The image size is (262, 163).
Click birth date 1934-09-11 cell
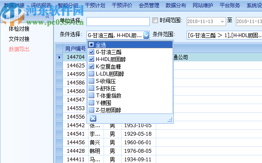pos(139,159)
